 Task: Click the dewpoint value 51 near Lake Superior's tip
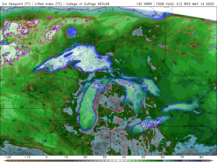[35, 69]
